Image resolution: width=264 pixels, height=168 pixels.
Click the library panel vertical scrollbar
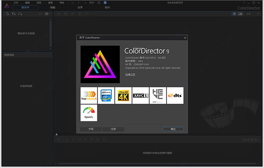click(51, 34)
